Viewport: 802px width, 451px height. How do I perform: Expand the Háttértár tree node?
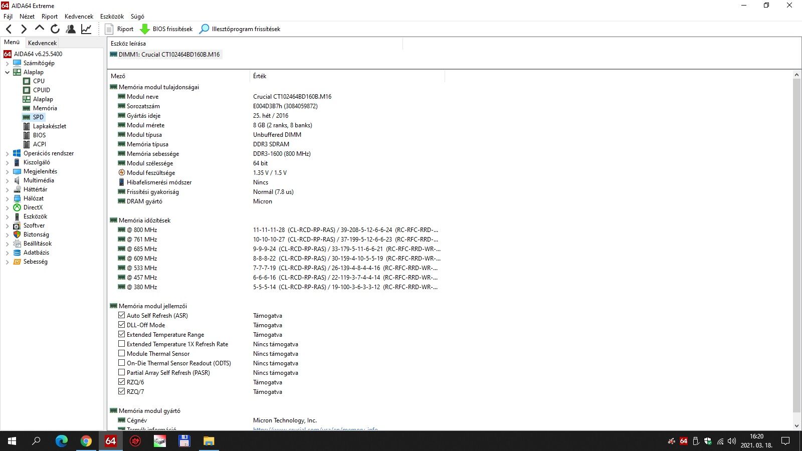(x=7, y=189)
